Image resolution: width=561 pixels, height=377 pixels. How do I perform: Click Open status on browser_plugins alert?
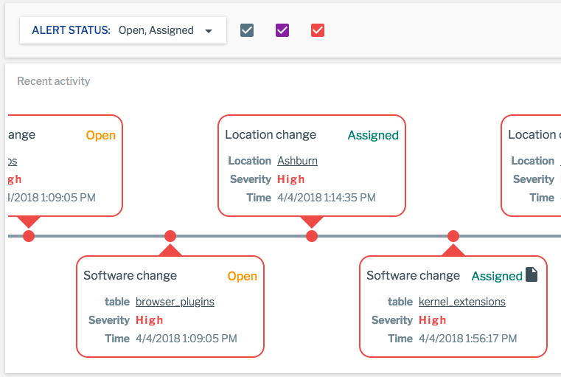coord(243,277)
